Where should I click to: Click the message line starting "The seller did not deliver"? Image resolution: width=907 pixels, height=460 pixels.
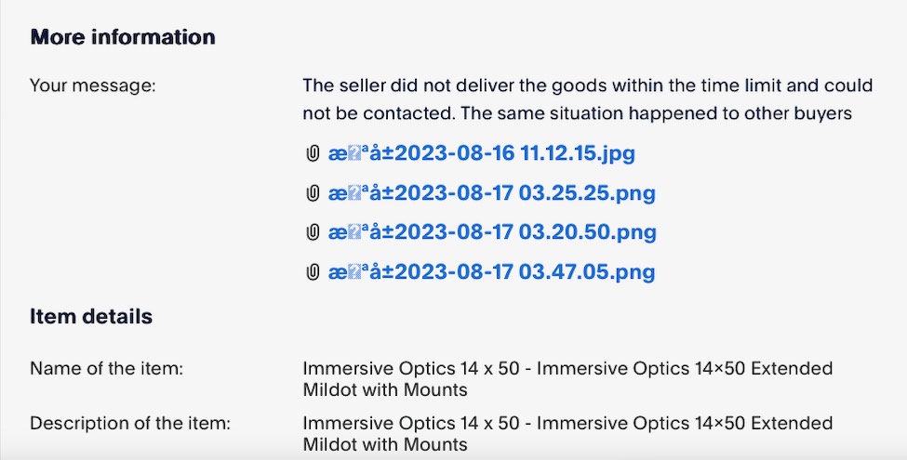(x=588, y=85)
